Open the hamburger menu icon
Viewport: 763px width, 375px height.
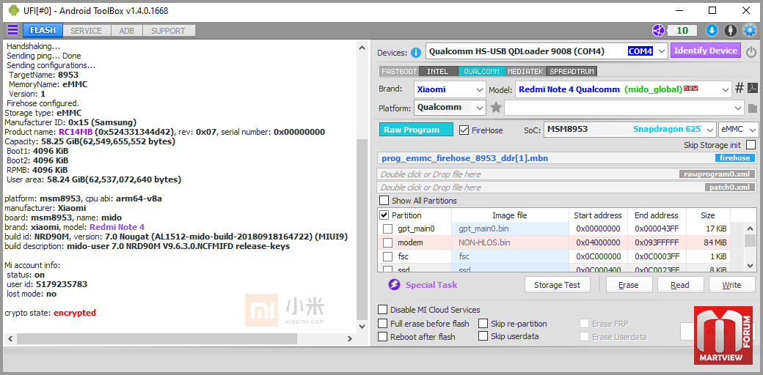point(12,30)
